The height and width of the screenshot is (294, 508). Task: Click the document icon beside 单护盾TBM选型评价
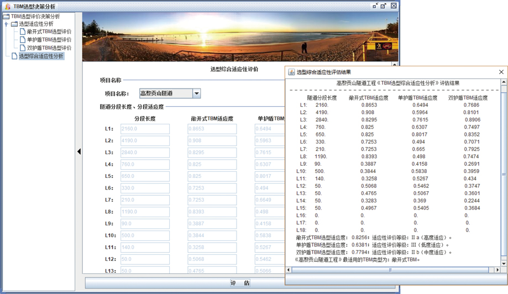[x=23, y=40]
